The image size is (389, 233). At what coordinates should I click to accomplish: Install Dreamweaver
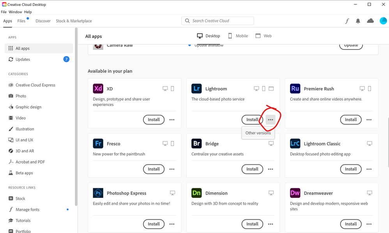(350, 224)
